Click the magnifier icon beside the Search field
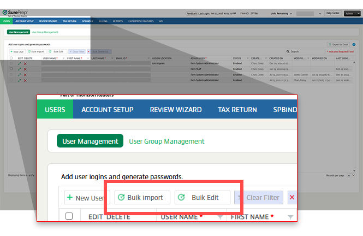The height and width of the screenshot is (236, 363). pyautogui.click(x=288, y=51)
